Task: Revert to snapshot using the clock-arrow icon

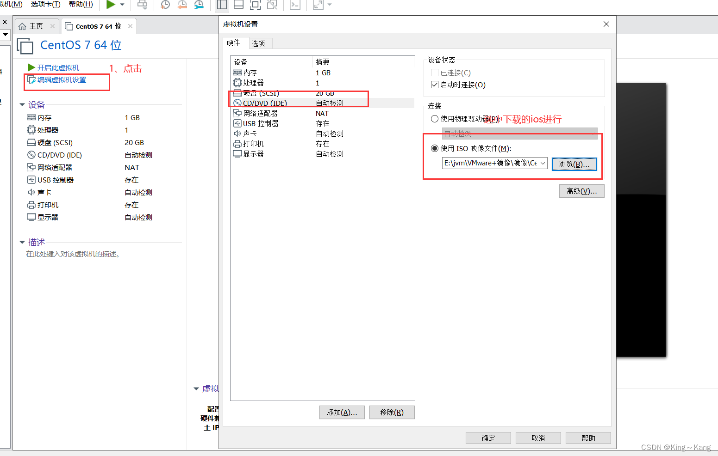Action: pyautogui.click(x=182, y=5)
